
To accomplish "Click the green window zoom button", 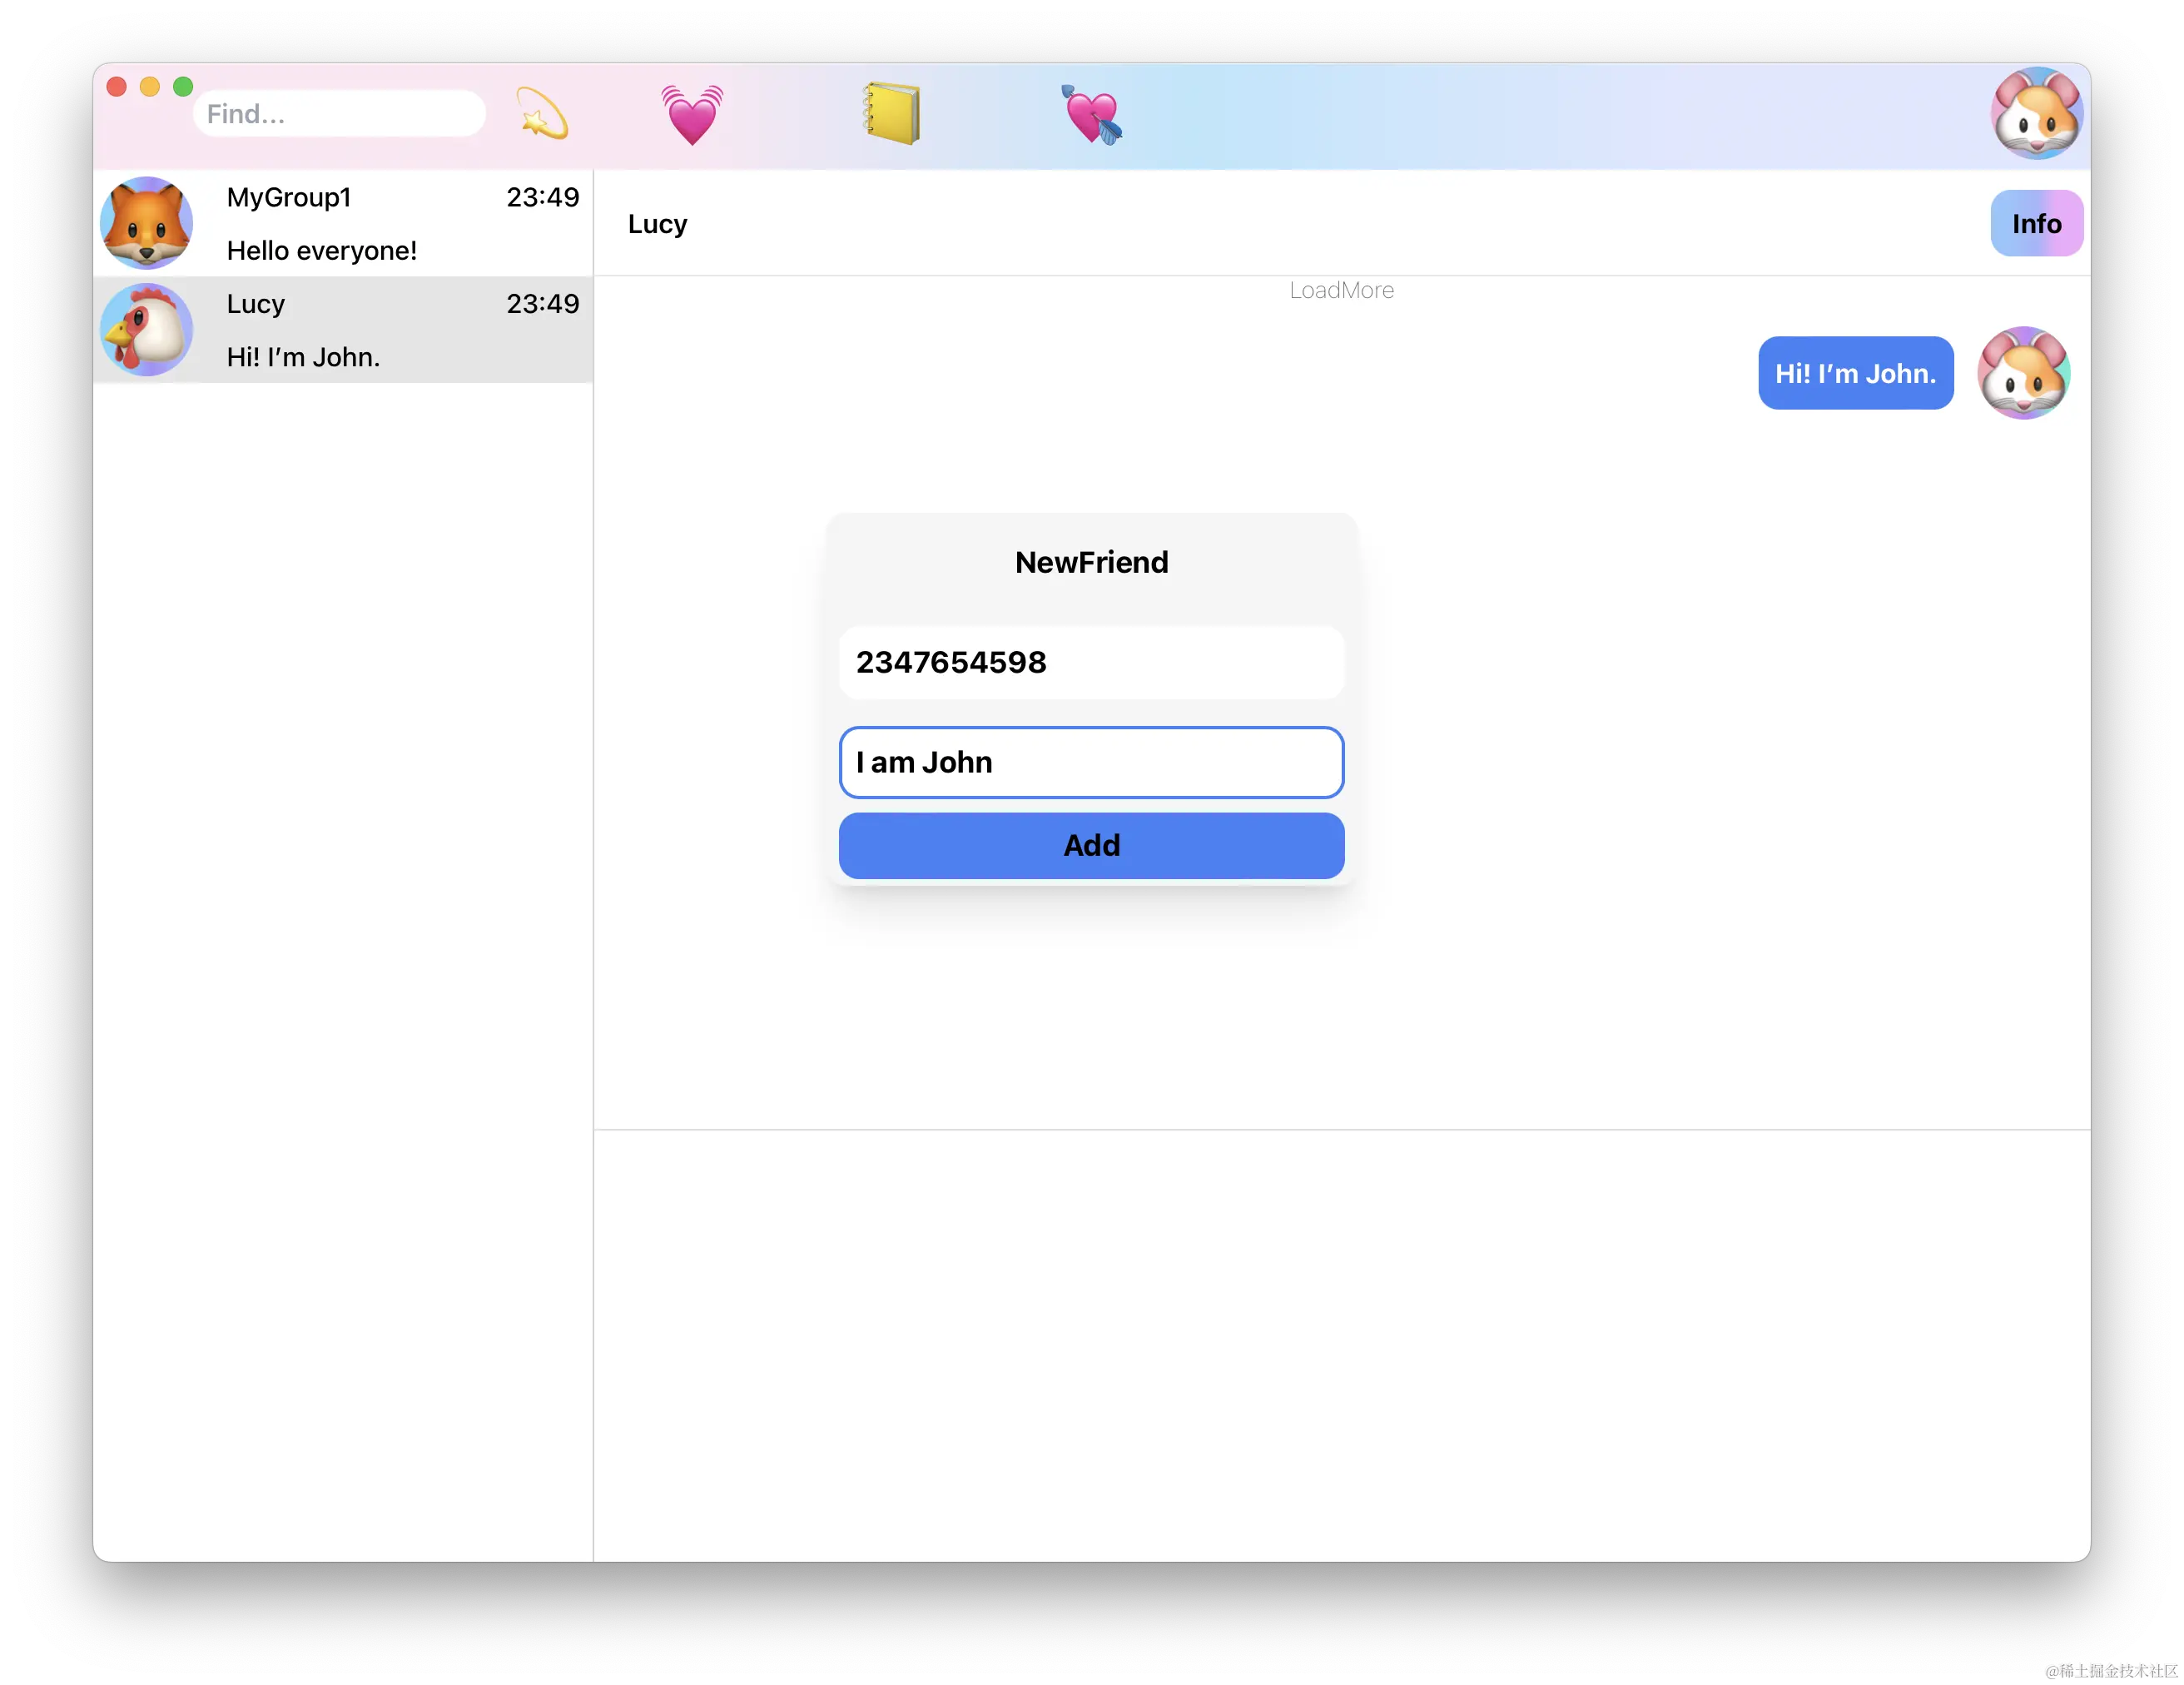I will [x=183, y=87].
